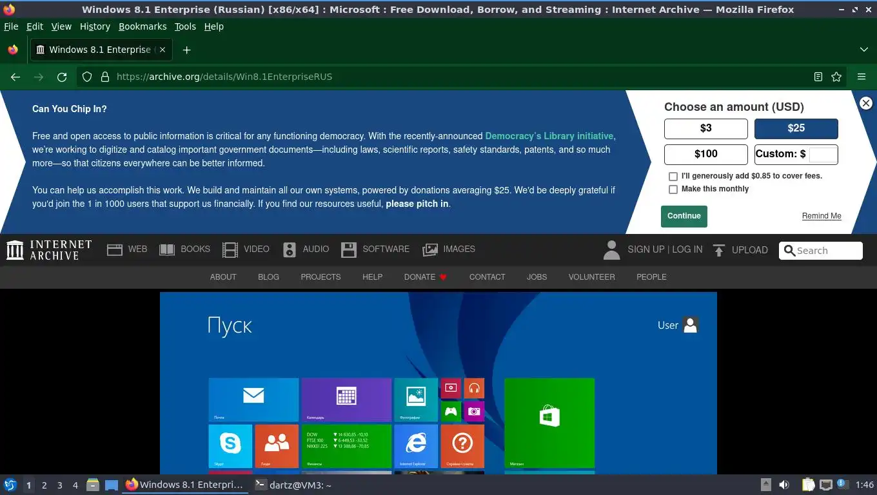
Task: Dismiss the donation banner with X
Action: 866,103
